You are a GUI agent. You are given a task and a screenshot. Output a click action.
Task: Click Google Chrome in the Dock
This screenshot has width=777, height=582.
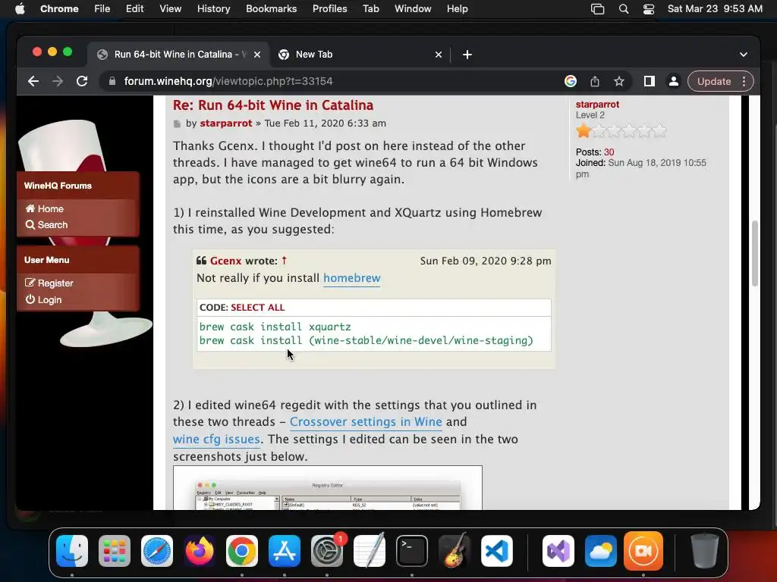point(242,551)
